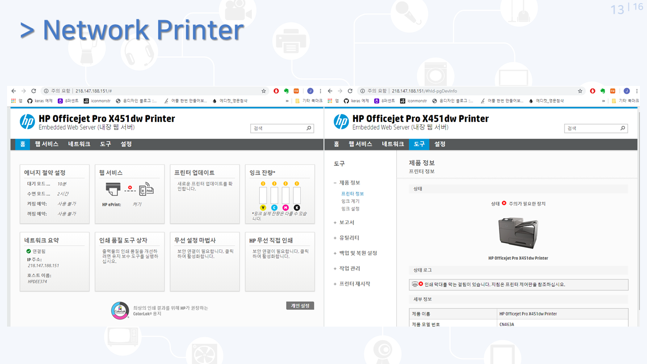Reload the page in right browser window
Viewport: 647px width, 364px height.
click(x=350, y=91)
